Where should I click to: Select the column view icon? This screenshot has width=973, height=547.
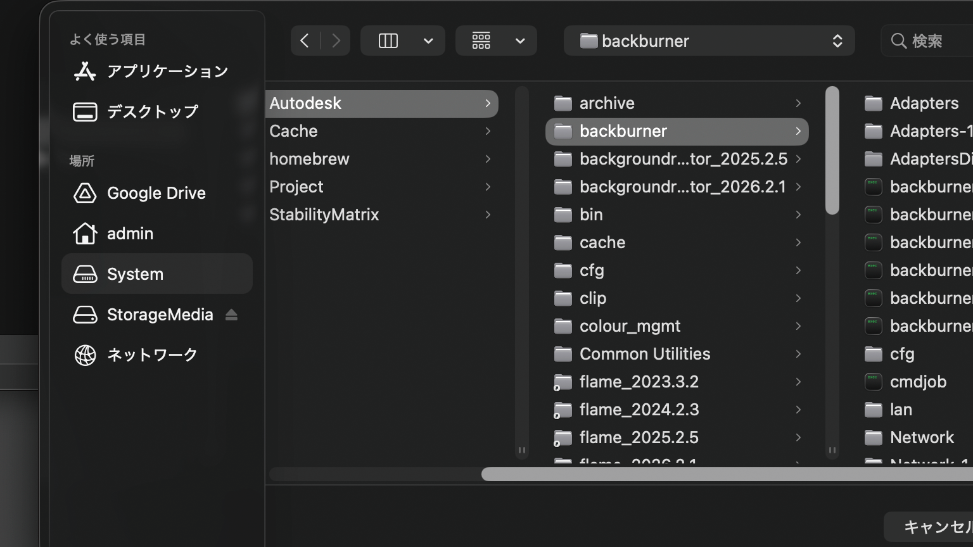[x=388, y=41]
